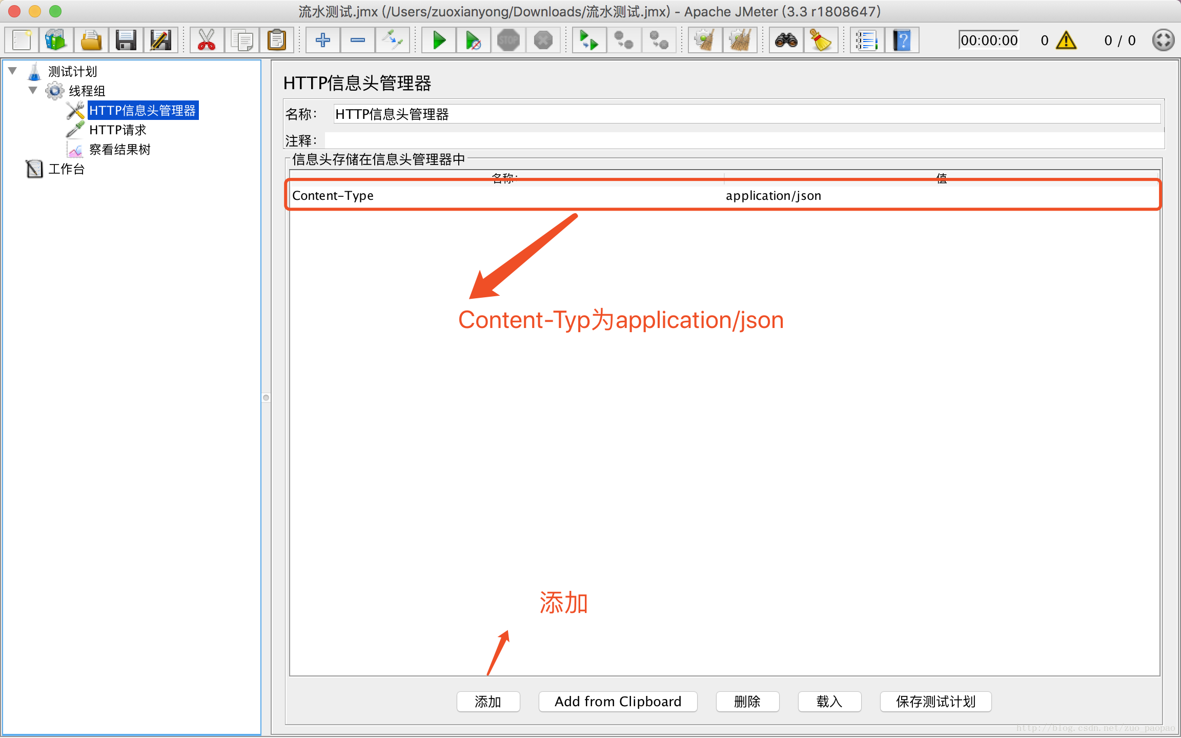Shut down test with grey X icon
The height and width of the screenshot is (738, 1181).
pos(543,40)
